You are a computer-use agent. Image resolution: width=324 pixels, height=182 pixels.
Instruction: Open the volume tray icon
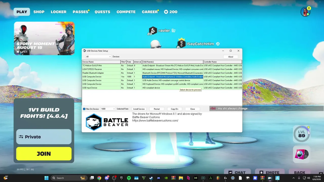[309, 178]
